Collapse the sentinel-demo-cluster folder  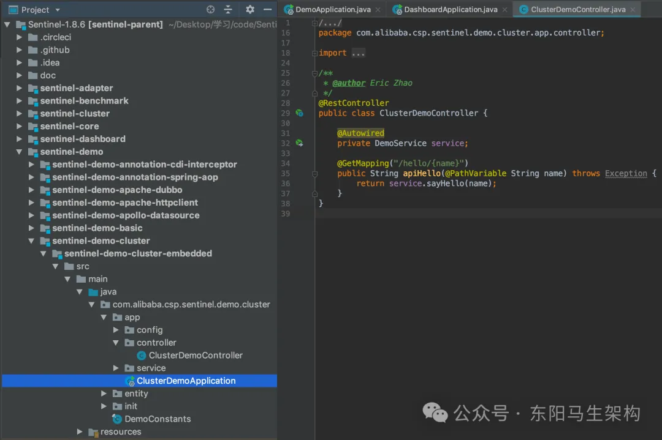[32, 241]
